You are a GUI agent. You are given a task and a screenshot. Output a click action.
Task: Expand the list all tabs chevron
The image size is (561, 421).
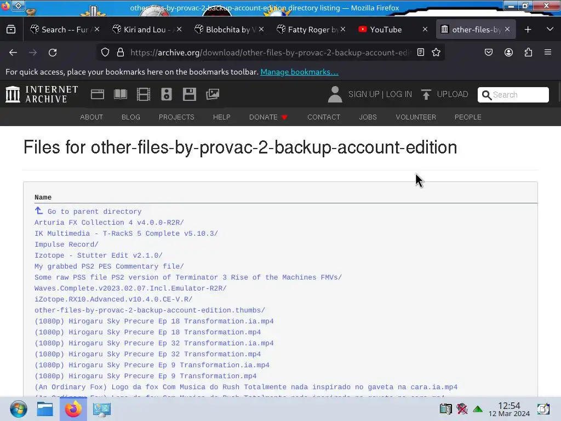550,30
